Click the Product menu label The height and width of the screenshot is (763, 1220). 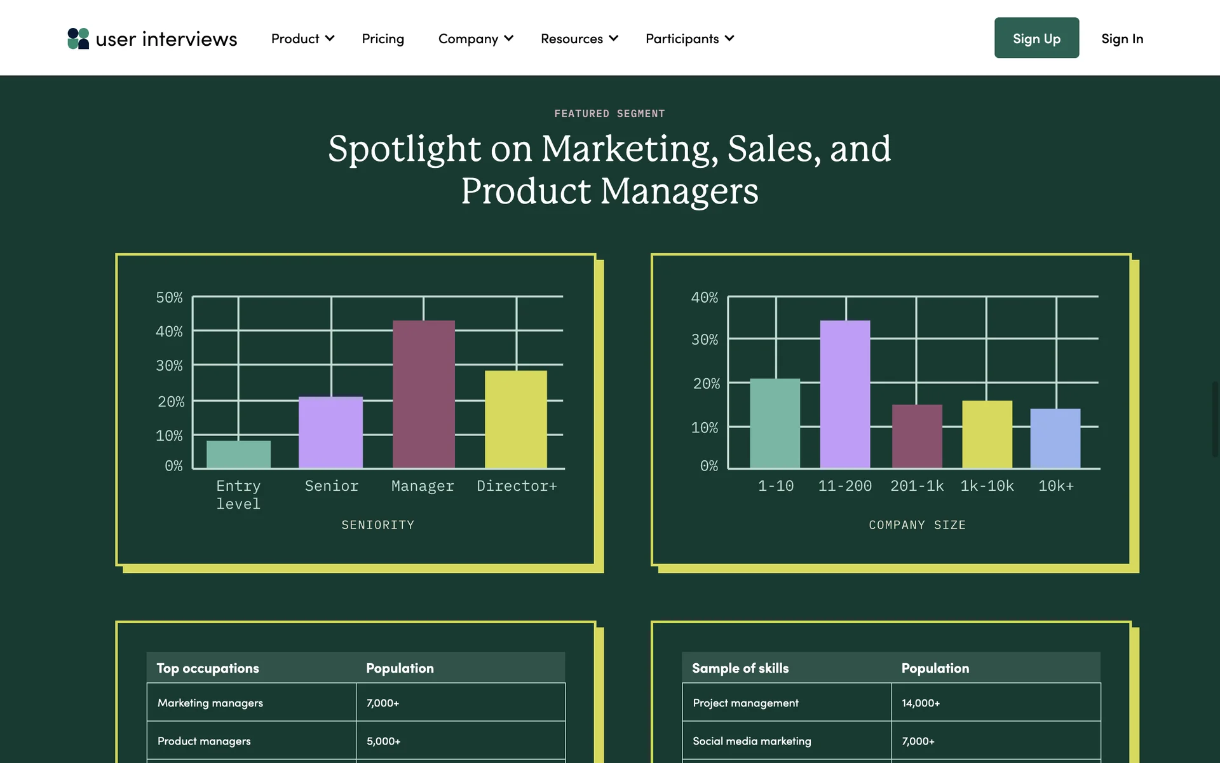click(x=295, y=39)
